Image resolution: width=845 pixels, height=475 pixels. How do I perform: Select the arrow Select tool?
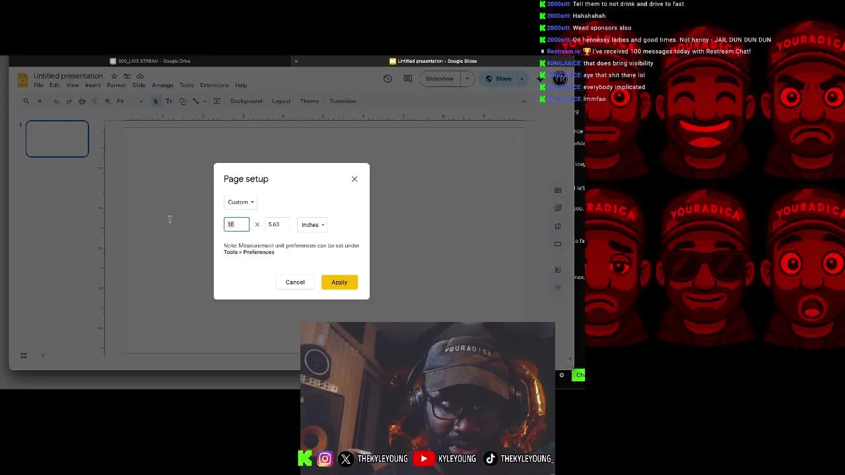point(156,101)
